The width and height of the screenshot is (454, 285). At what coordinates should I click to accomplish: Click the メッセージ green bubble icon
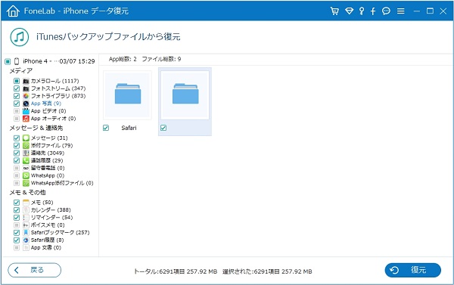(x=26, y=138)
